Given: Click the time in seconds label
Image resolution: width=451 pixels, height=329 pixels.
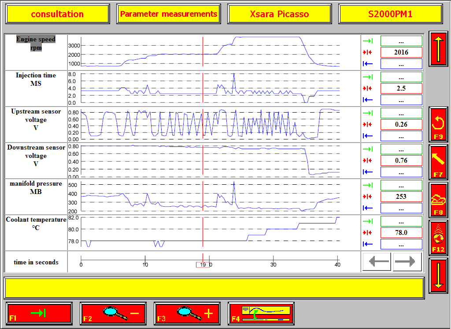Looking at the screenshot, I should click(x=36, y=262).
